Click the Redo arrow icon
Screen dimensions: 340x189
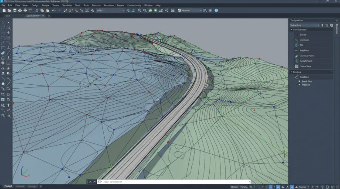[59, 10]
